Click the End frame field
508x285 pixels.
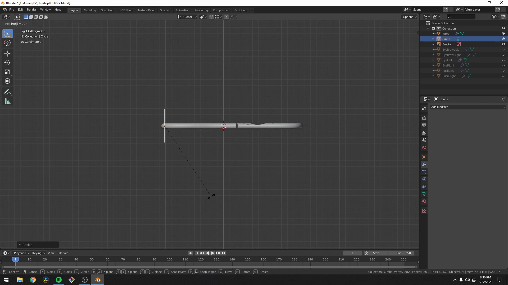click(x=403, y=253)
